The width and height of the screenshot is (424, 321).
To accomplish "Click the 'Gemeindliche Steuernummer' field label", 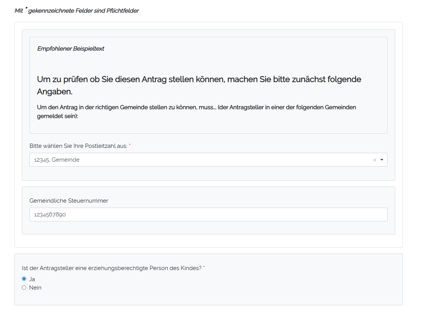I will [69, 201].
